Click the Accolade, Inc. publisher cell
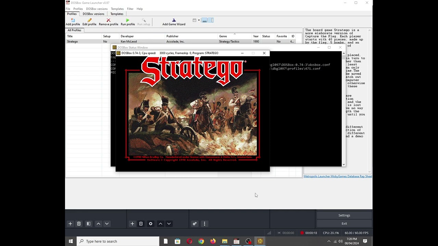 (x=176, y=42)
